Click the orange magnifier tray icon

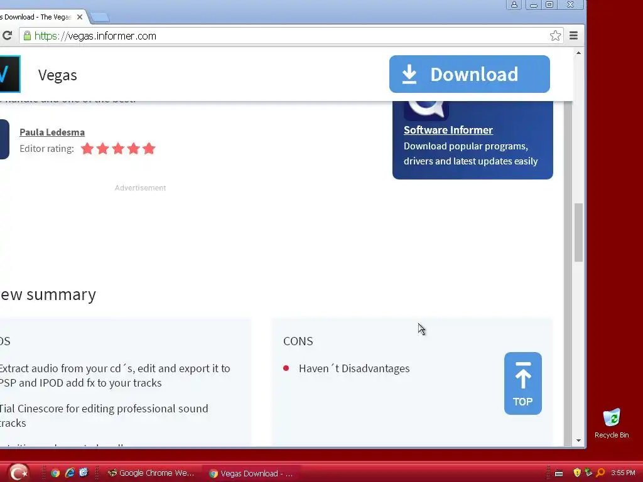(x=600, y=473)
